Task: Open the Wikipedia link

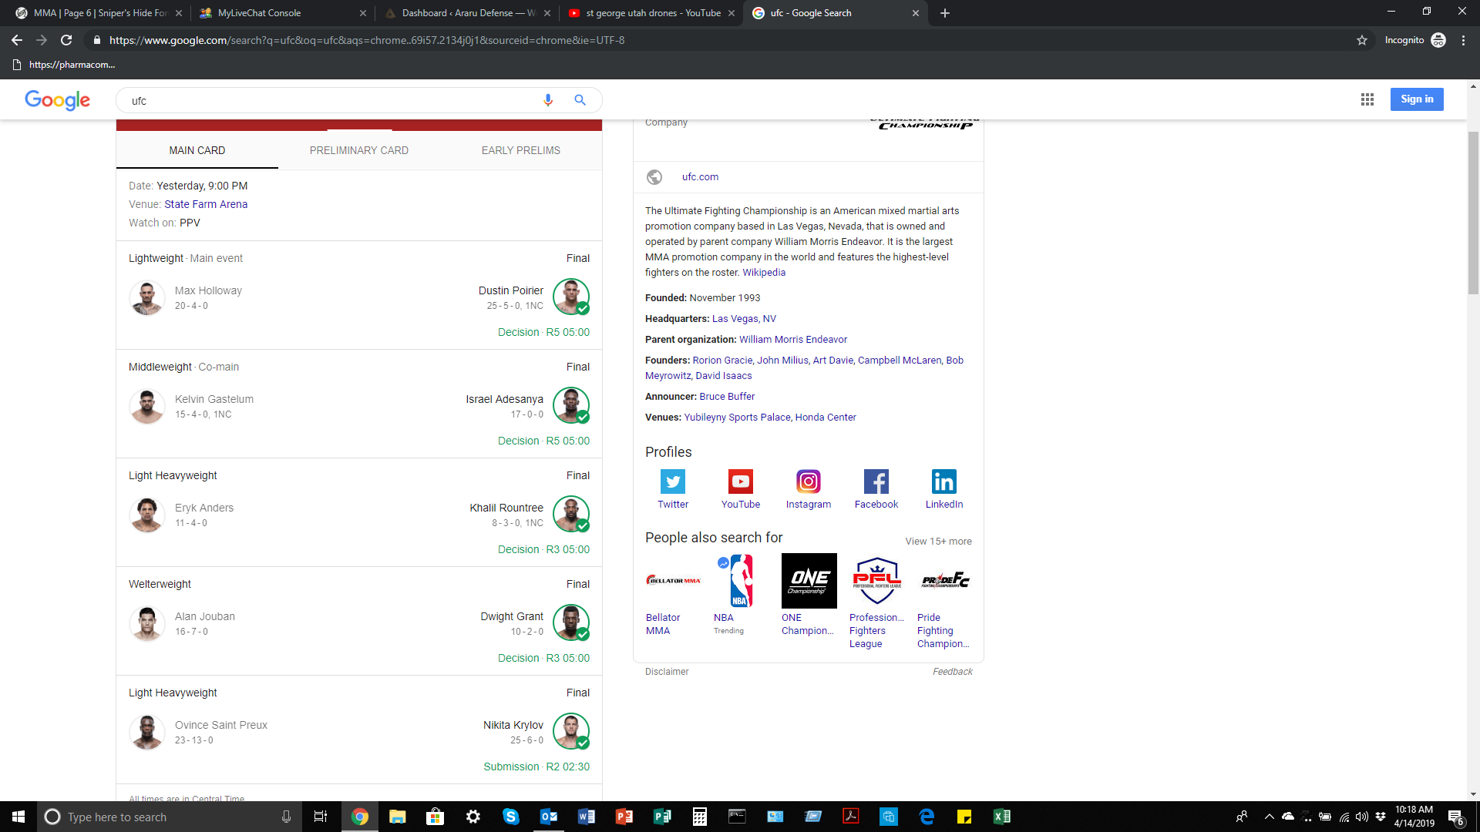Action: pyautogui.click(x=764, y=273)
